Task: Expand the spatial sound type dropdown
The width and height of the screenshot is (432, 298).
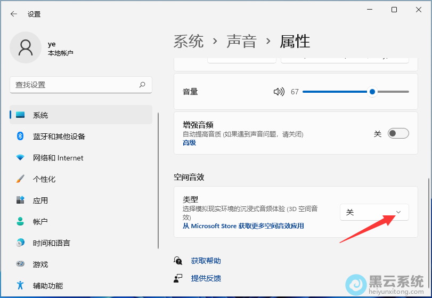Action: pos(374,212)
